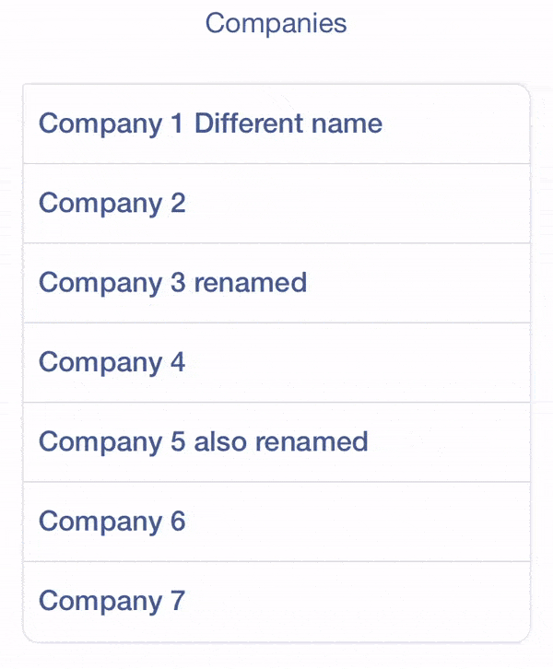Viewport: 553px width, 669px height.
Task: Click the digit "2" in Company 2
Action: [x=178, y=203]
